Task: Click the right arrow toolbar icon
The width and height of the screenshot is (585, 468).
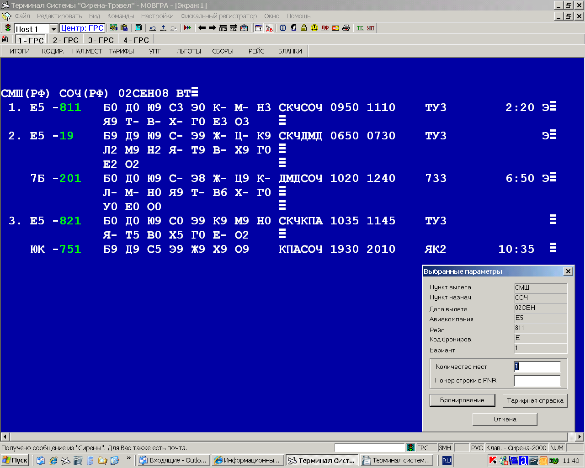Action: tap(213, 28)
